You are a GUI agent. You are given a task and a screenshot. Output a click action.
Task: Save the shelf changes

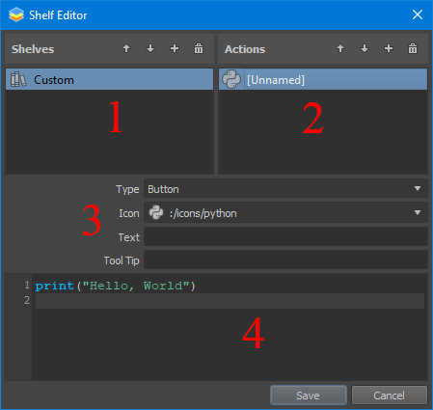pos(309,396)
